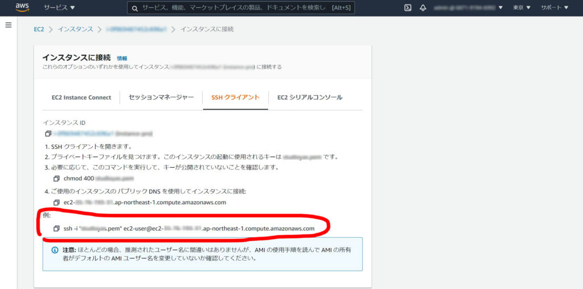
Task: Expand the サービス services menu
Action: point(59,7)
